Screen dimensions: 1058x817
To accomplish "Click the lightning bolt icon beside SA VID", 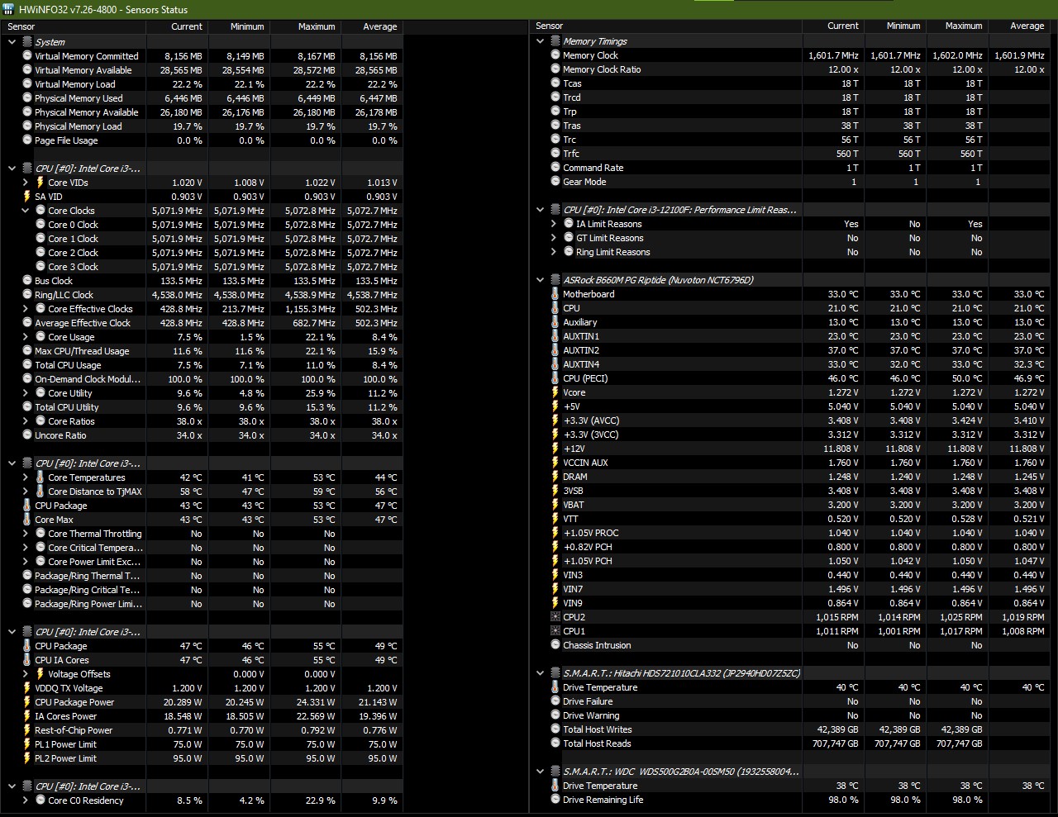I will 27,196.
